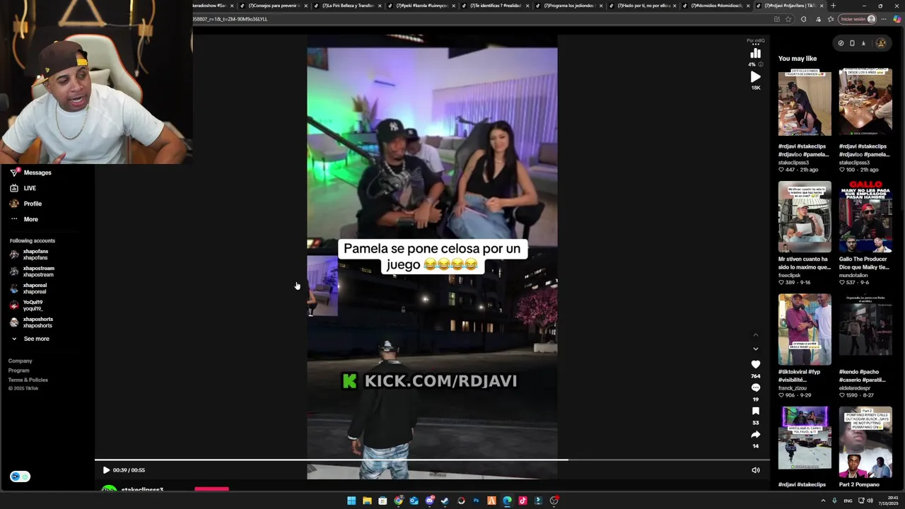The height and width of the screenshot is (509, 905).
Task: Switch to the Te identificas browser tab
Action: click(x=495, y=6)
